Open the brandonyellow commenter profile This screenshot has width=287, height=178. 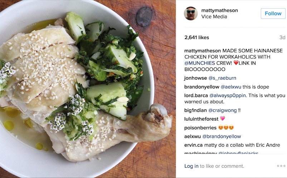coord(202,87)
